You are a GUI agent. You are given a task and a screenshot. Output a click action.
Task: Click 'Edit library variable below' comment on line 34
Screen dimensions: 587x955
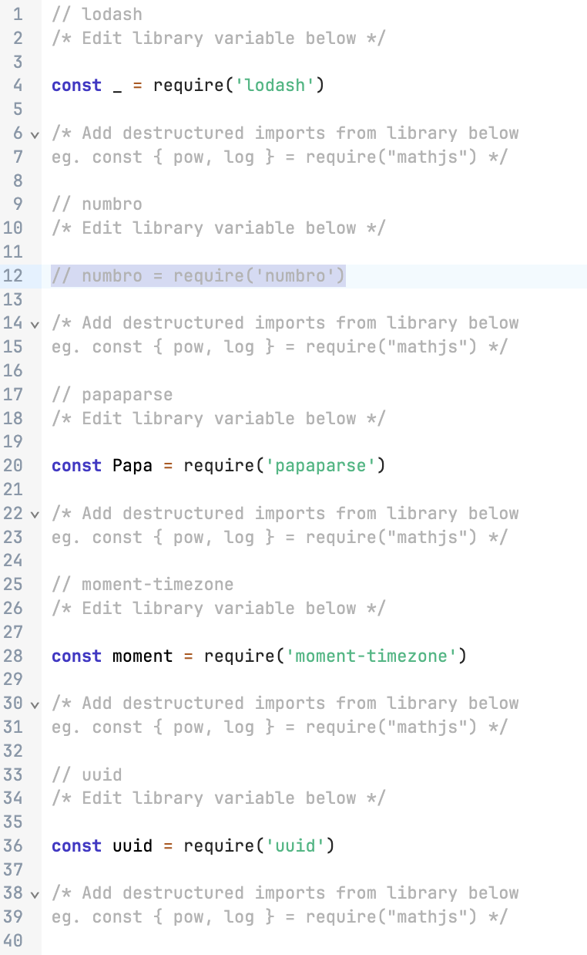[x=219, y=798]
